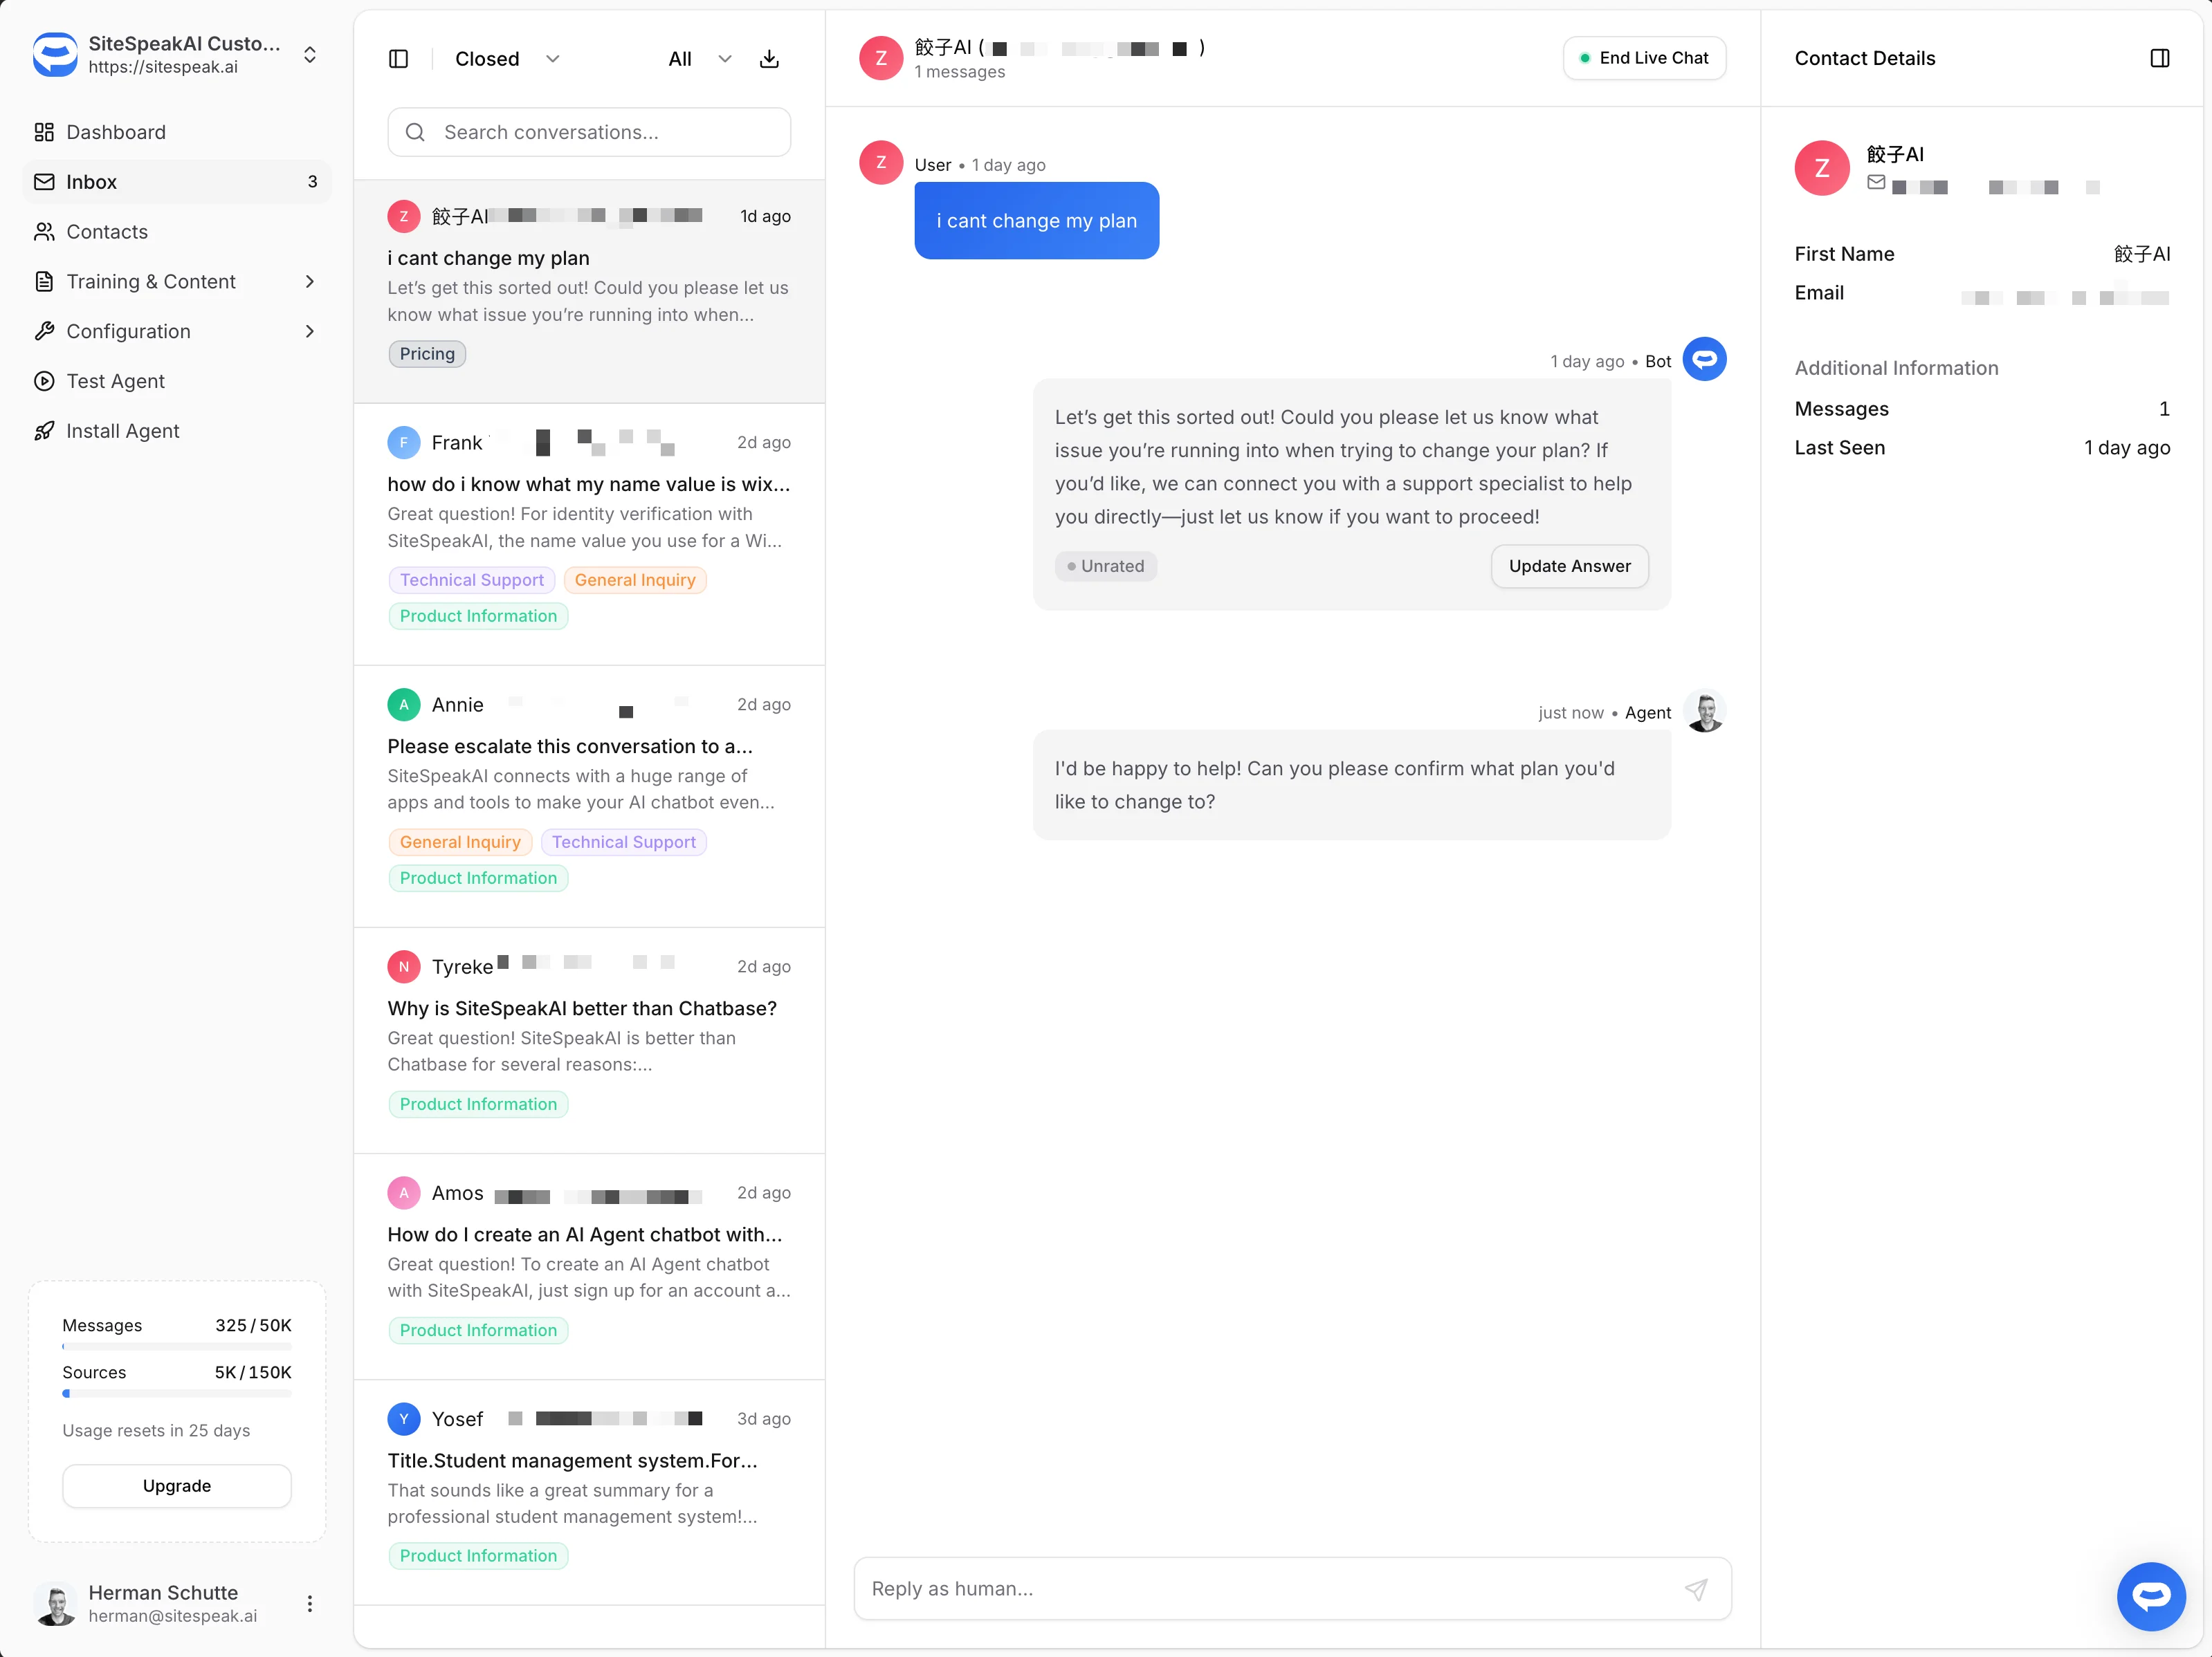Click the Sources usage progress bar
The width and height of the screenshot is (2212, 1657).
pyautogui.click(x=176, y=1394)
